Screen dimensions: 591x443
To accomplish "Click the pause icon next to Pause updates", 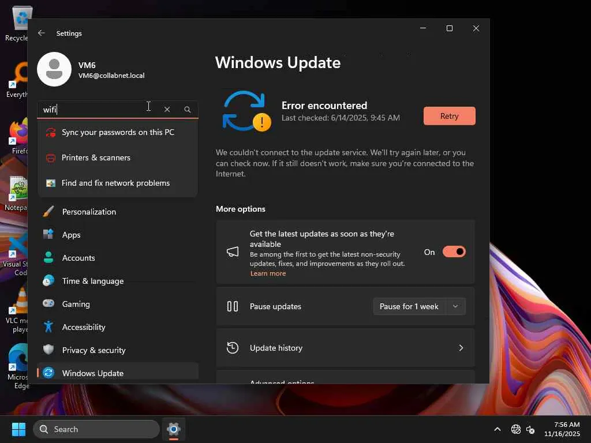I will point(233,306).
